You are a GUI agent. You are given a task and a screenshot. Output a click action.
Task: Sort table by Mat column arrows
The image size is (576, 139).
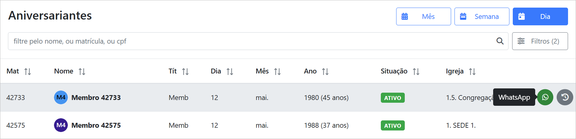[x=28, y=72]
